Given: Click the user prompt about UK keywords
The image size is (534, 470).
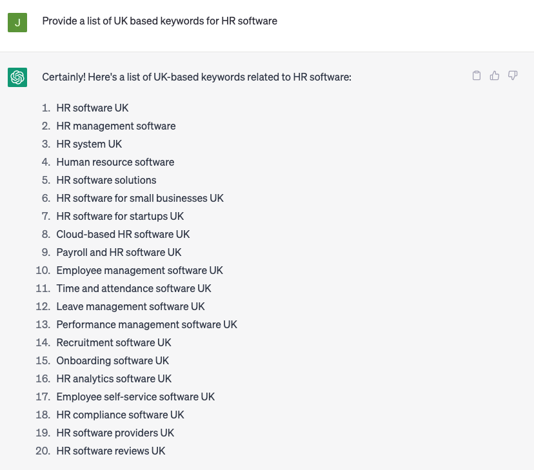Looking at the screenshot, I should pos(159,21).
